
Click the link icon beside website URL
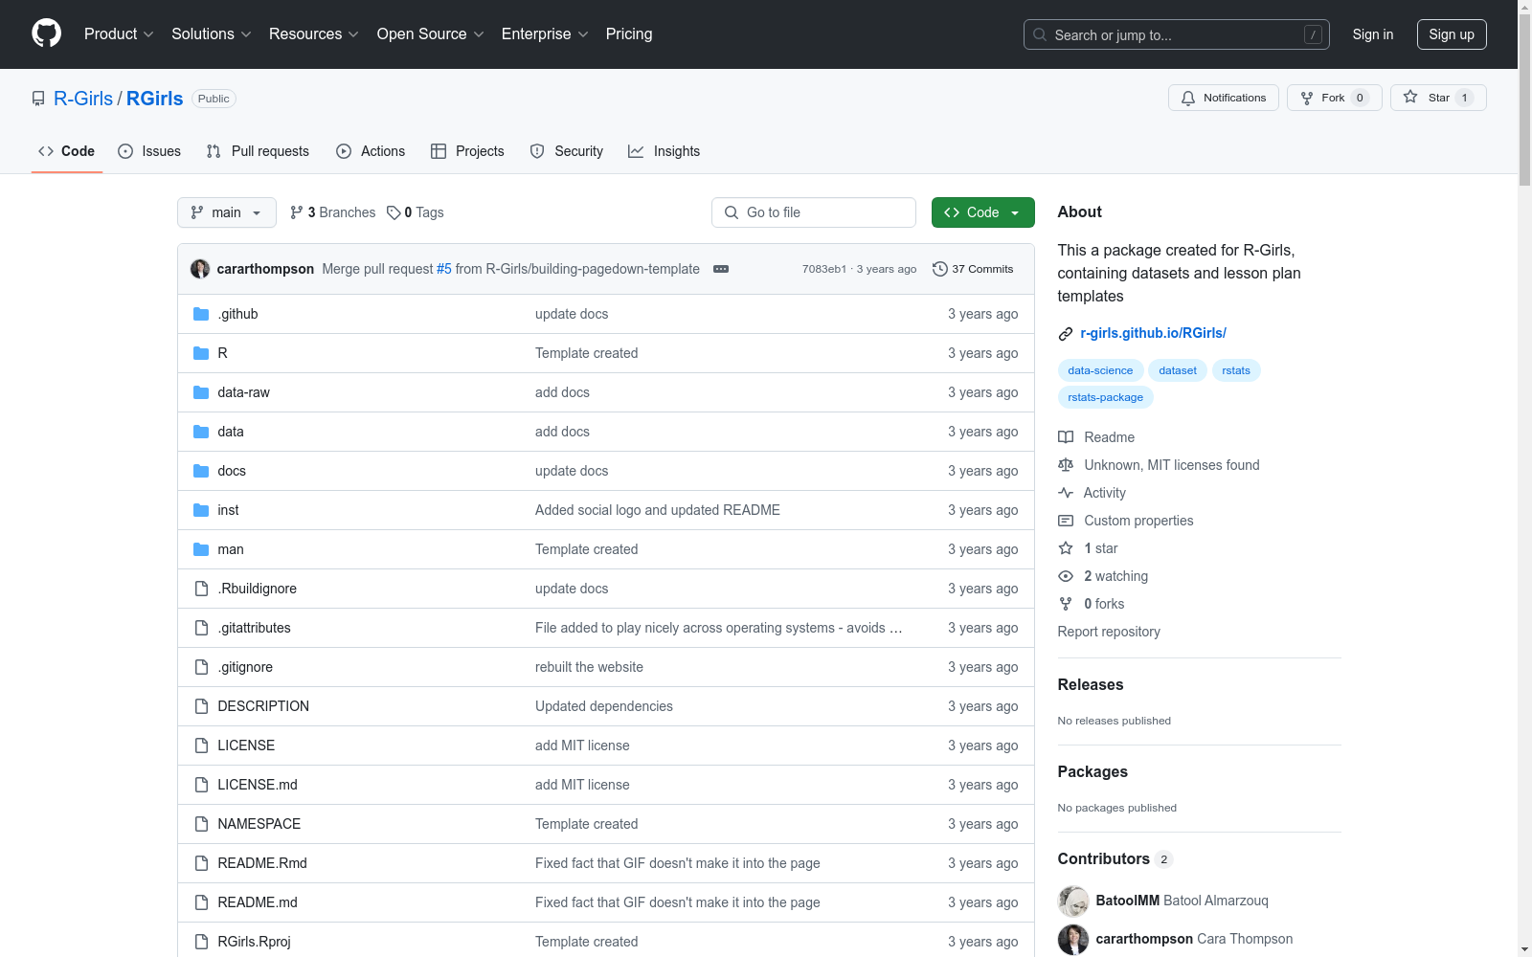click(x=1066, y=333)
